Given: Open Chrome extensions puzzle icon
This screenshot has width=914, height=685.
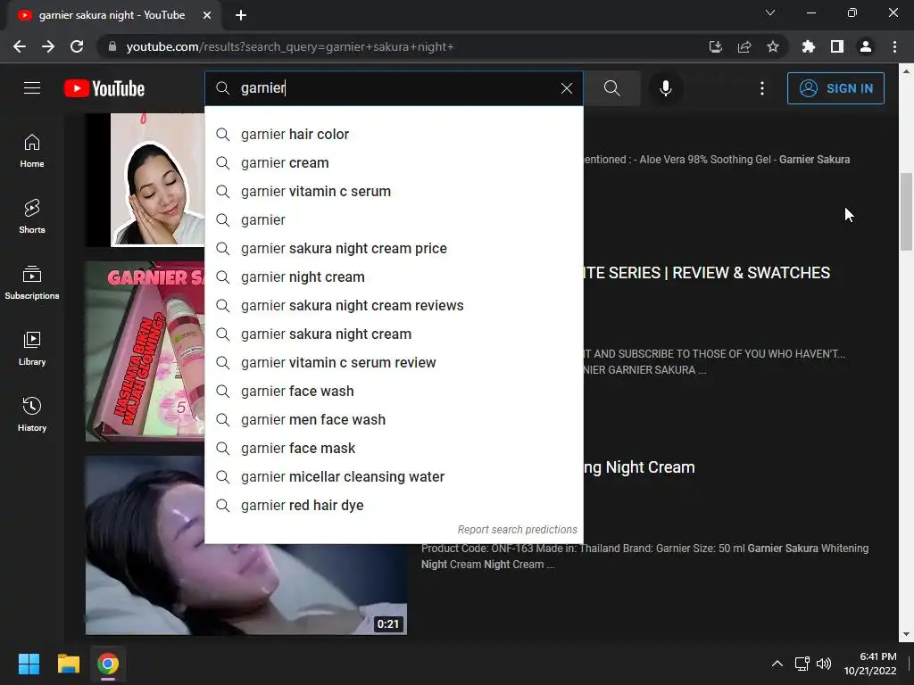Looking at the screenshot, I should [x=808, y=46].
